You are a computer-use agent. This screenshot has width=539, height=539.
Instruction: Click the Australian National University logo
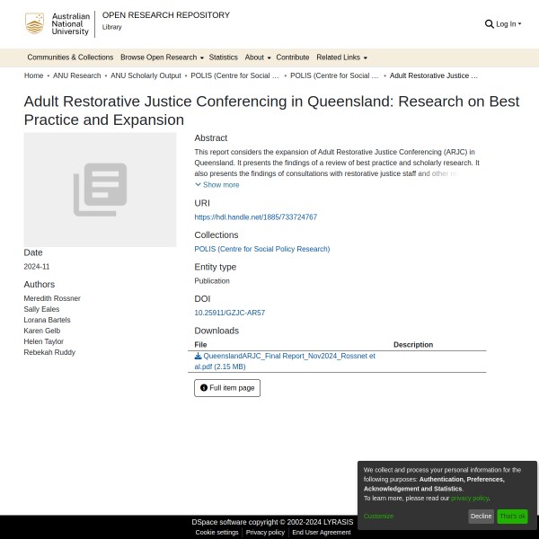[57, 24]
